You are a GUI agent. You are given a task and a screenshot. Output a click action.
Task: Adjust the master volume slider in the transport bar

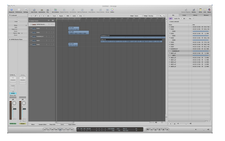(202, 130)
